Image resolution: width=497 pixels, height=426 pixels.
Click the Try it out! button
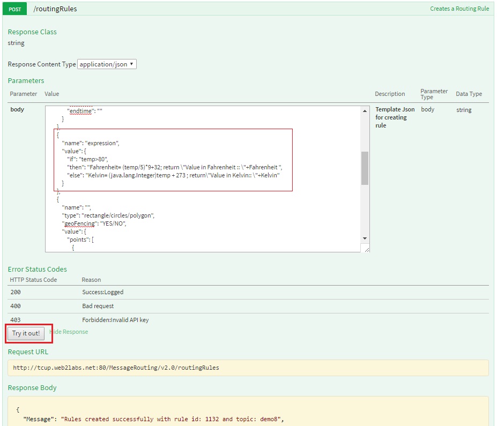pyautogui.click(x=26, y=333)
